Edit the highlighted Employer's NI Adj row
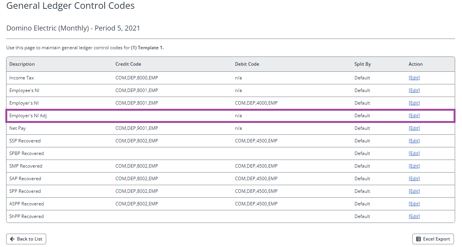 414,115
